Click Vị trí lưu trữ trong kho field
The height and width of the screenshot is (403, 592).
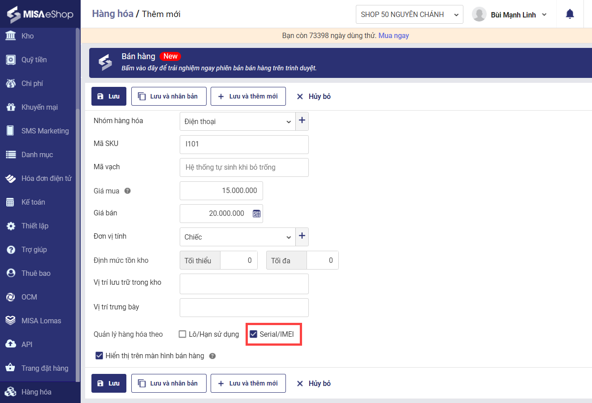tap(244, 284)
